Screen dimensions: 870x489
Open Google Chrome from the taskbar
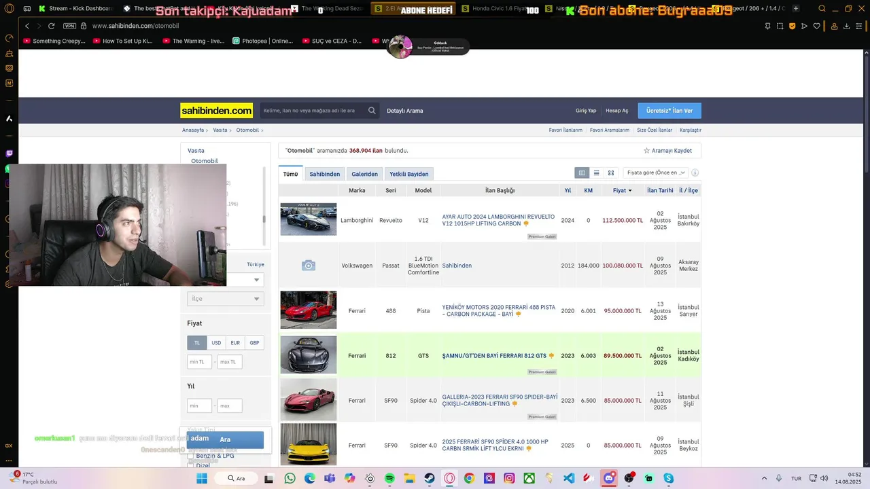469,478
